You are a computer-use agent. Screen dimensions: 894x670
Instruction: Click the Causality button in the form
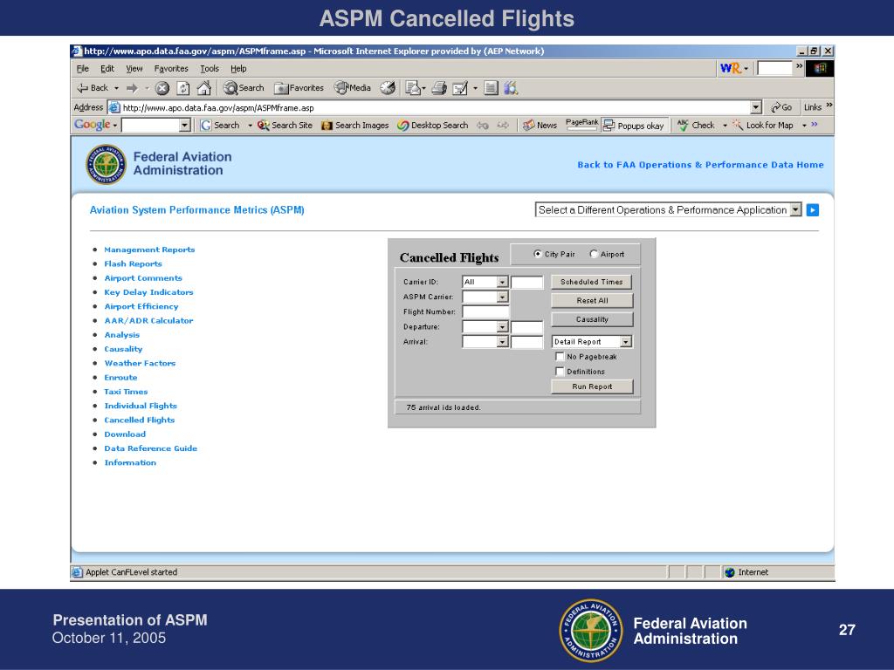pyautogui.click(x=592, y=319)
